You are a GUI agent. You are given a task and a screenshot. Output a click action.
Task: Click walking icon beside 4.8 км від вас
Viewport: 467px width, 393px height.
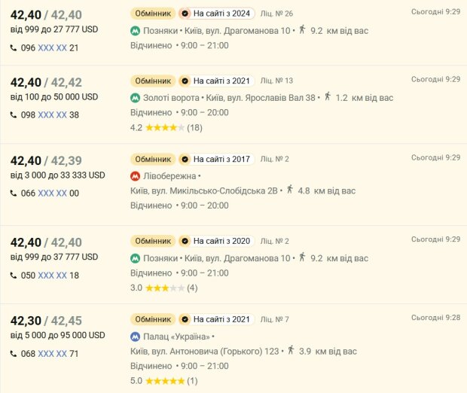click(290, 189)
